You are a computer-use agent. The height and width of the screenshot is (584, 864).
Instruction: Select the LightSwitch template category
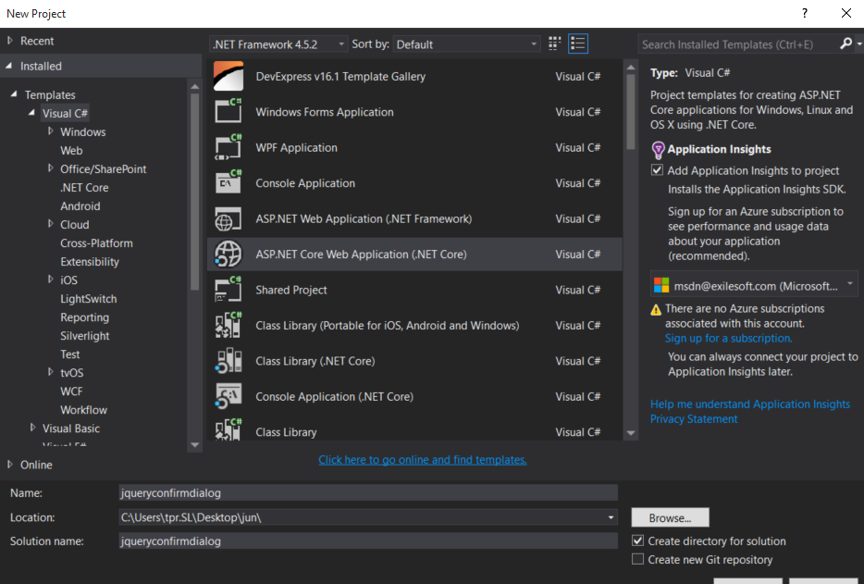[x=88, y=298]
